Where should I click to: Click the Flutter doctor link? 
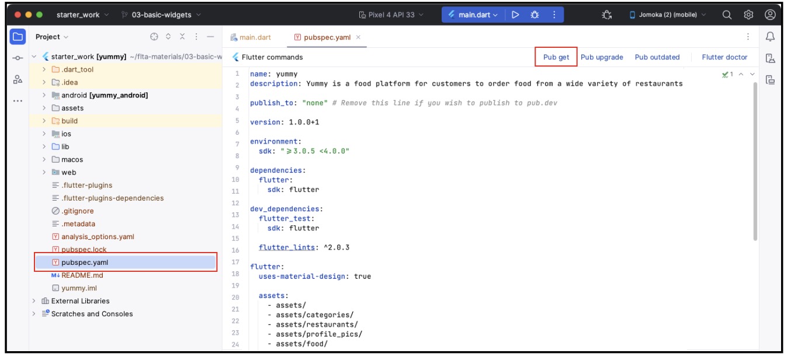point(724,57)
